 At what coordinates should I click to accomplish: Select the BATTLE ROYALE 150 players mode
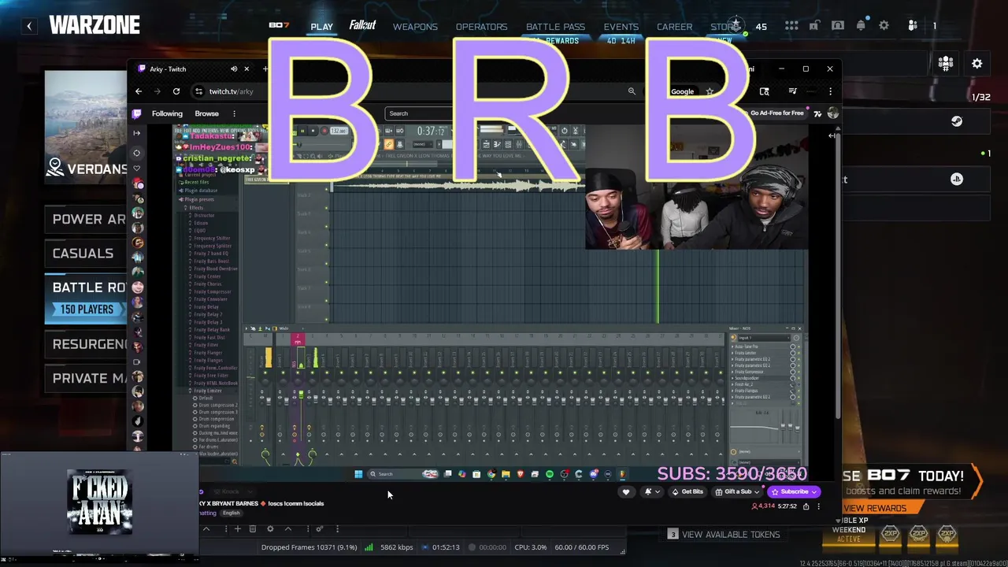pos(87,298)
